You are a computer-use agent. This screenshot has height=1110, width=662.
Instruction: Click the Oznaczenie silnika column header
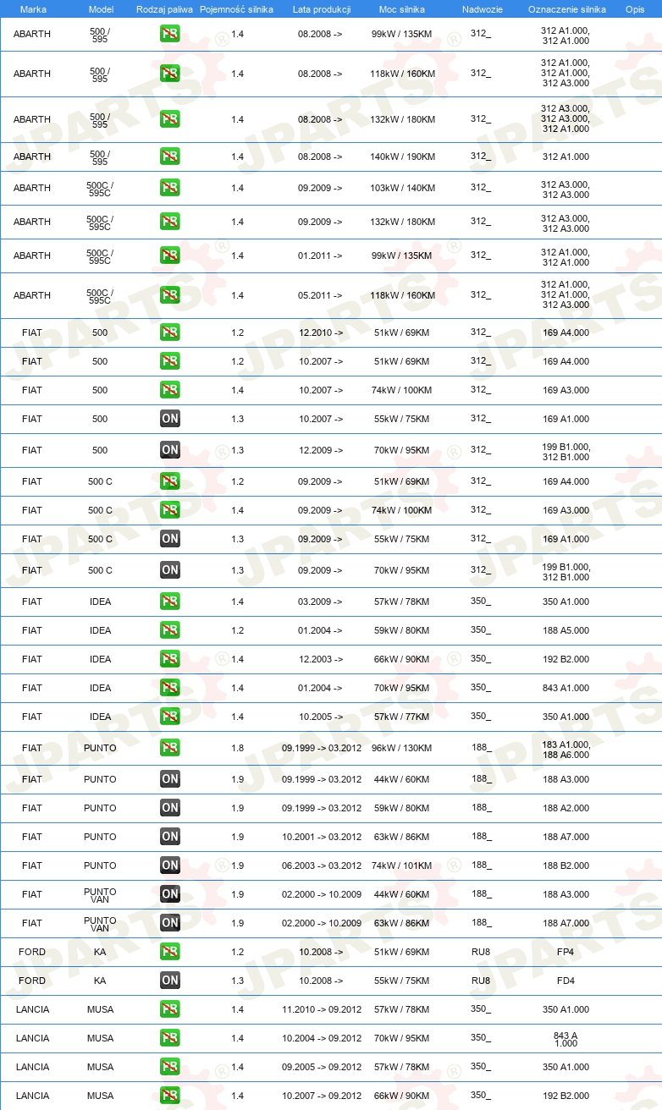click(566, 9)
